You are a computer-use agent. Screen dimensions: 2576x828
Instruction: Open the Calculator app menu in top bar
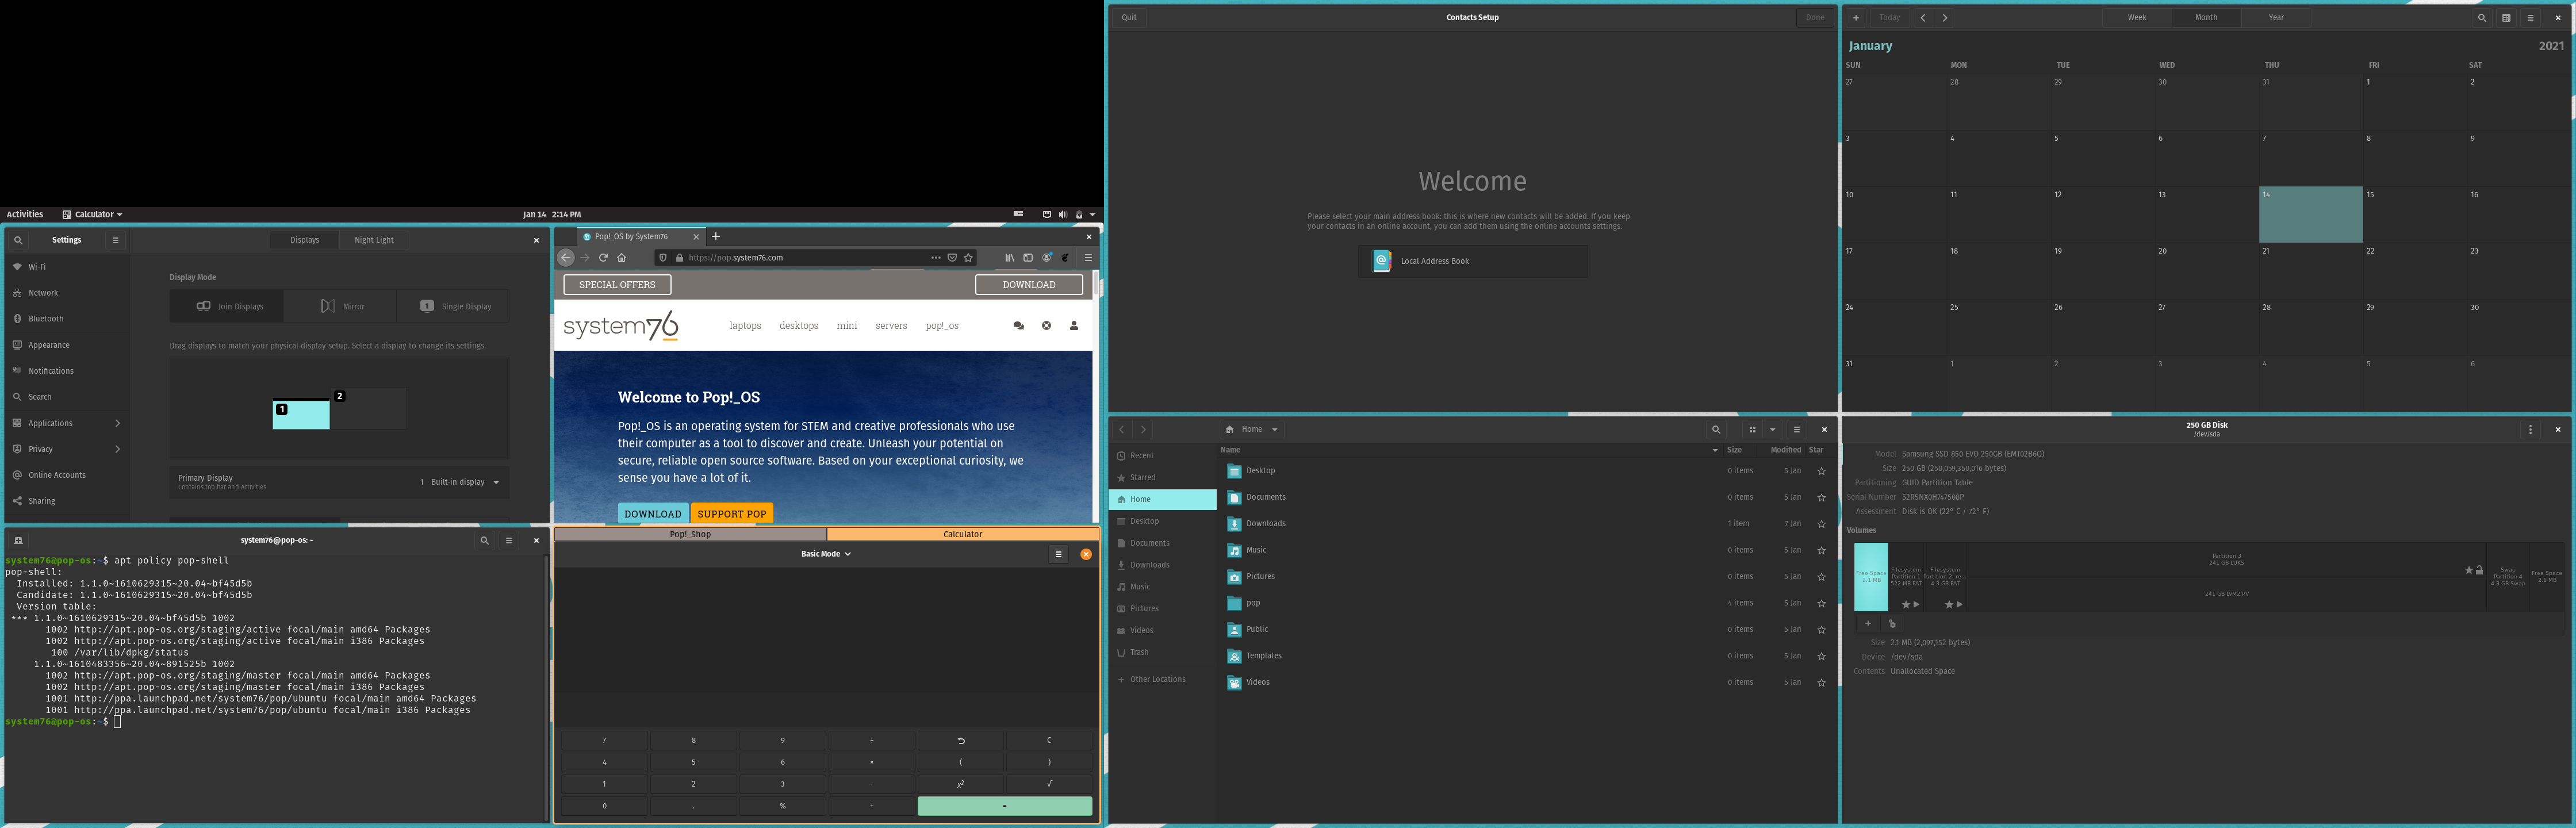pyautogui.click(x=92, y=214)
